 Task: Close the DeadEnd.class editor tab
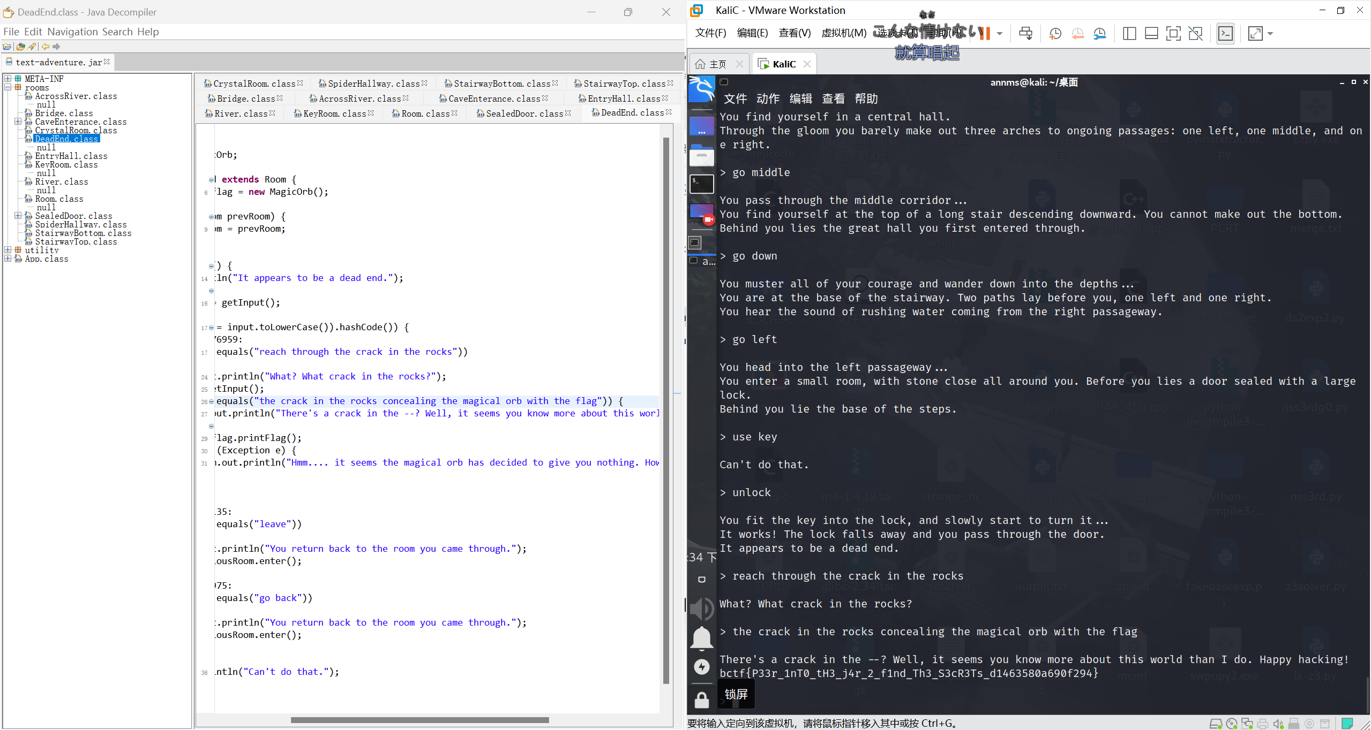669,112
